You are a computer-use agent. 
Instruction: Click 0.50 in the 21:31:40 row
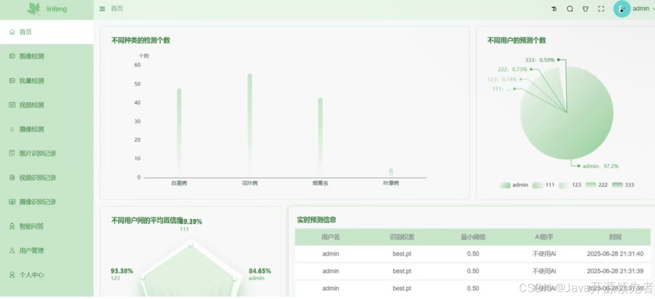point(473,254)
